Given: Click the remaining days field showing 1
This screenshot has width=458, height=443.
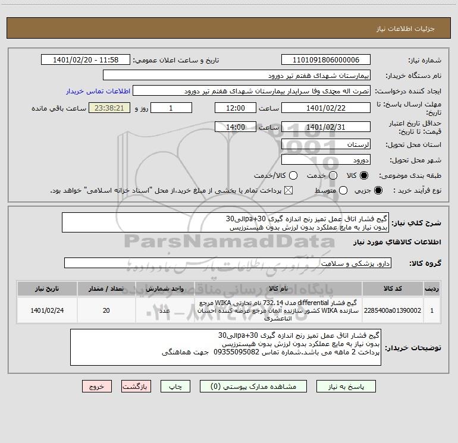Looking at the screenshot, I should coord(171,108).
